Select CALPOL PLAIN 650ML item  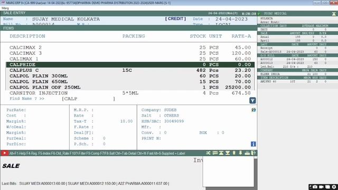130,82
